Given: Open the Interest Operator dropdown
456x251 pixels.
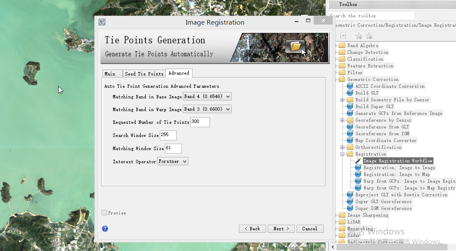Looking at the screenshot, I should click(x=173, y=162).
